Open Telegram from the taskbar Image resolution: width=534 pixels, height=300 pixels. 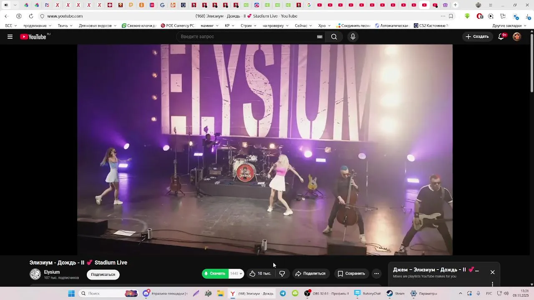click(x=283, y=293)
